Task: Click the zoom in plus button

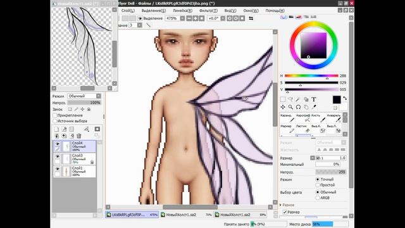Action: click(x=196, y=18)
